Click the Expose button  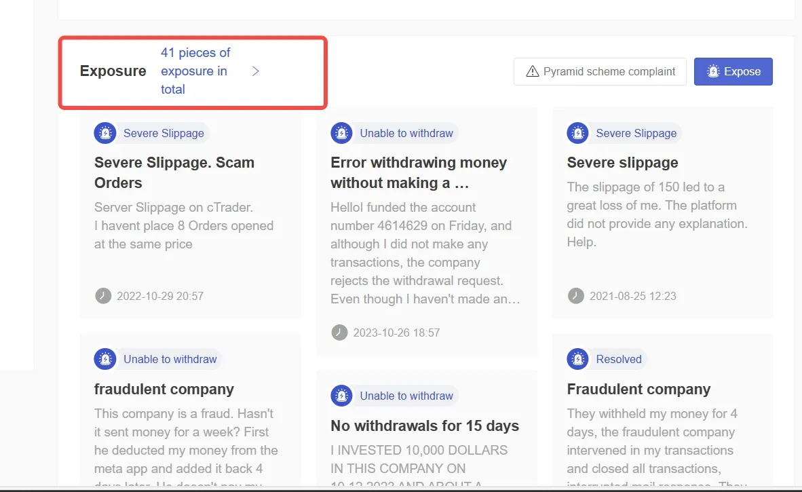[733, 72]
